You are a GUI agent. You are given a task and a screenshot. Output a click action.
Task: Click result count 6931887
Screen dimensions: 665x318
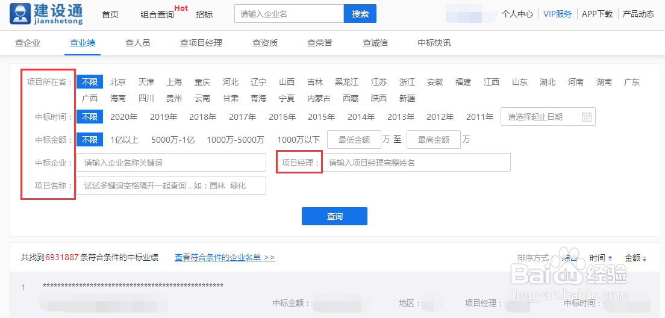click(62, 257)
